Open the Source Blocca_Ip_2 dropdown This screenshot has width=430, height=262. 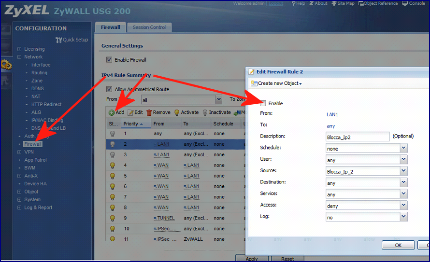pyautogui.click(x=403, y=171)
